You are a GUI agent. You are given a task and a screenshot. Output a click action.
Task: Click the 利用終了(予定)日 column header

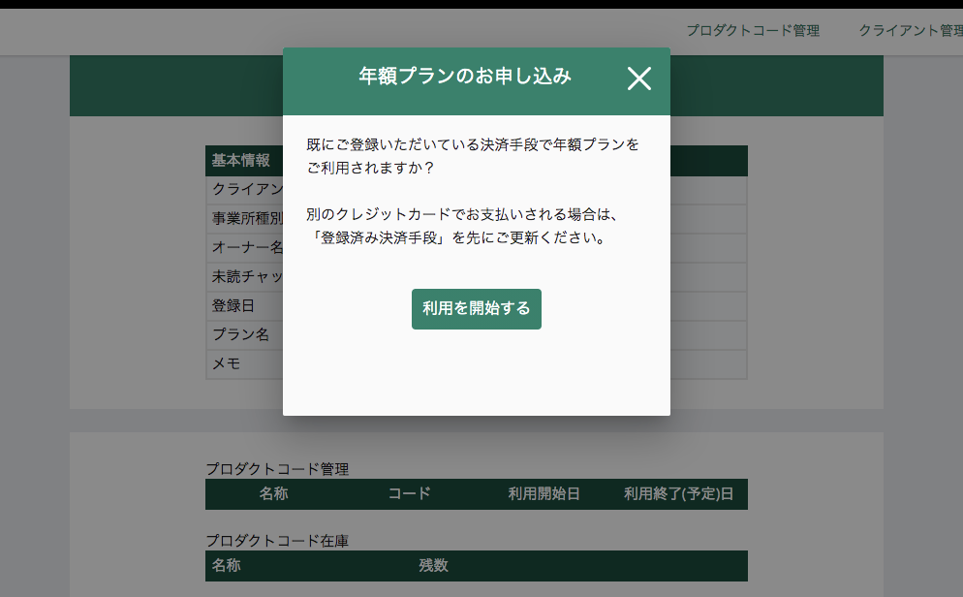point(678,494)
